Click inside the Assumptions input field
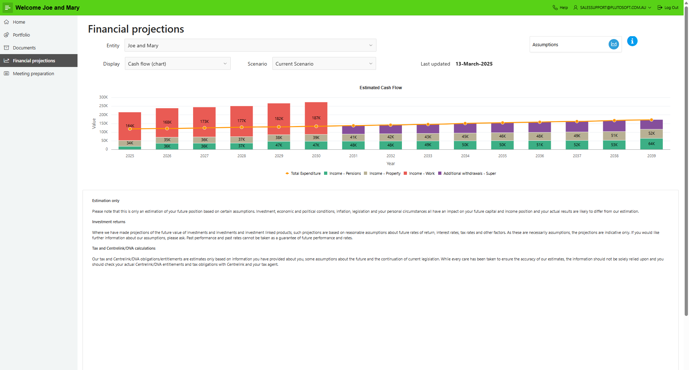689x370 pixels. point(567,44)
